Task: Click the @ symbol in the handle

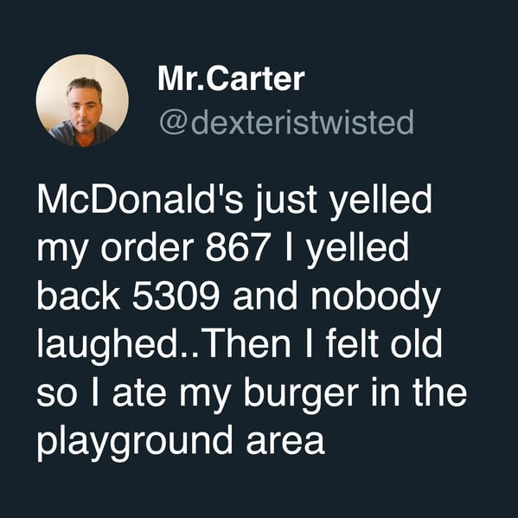Action: (174, 123)
